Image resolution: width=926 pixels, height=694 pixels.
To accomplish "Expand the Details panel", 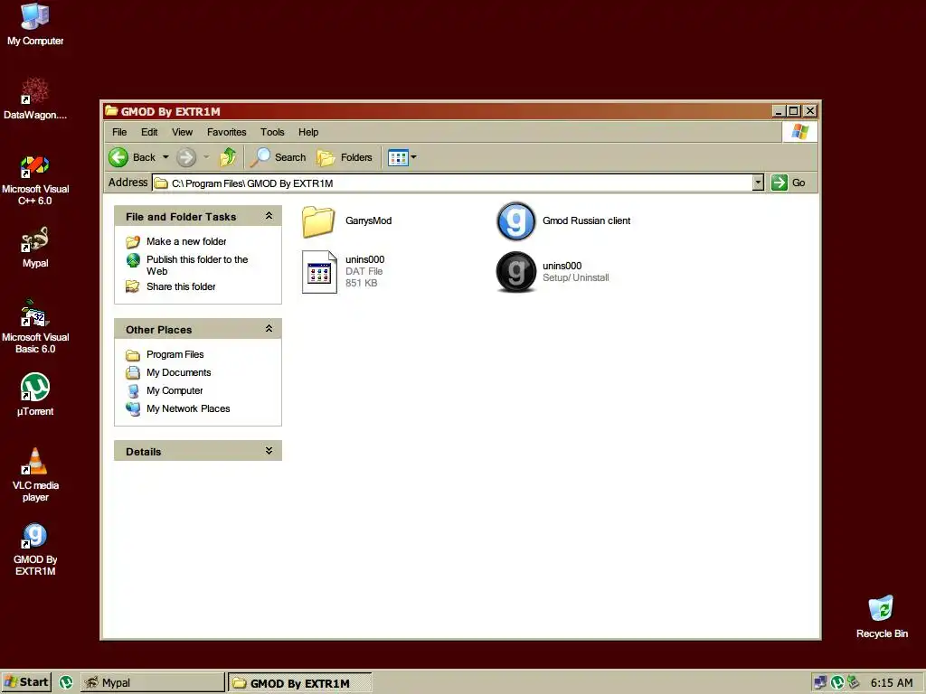I will coord(269,451).
